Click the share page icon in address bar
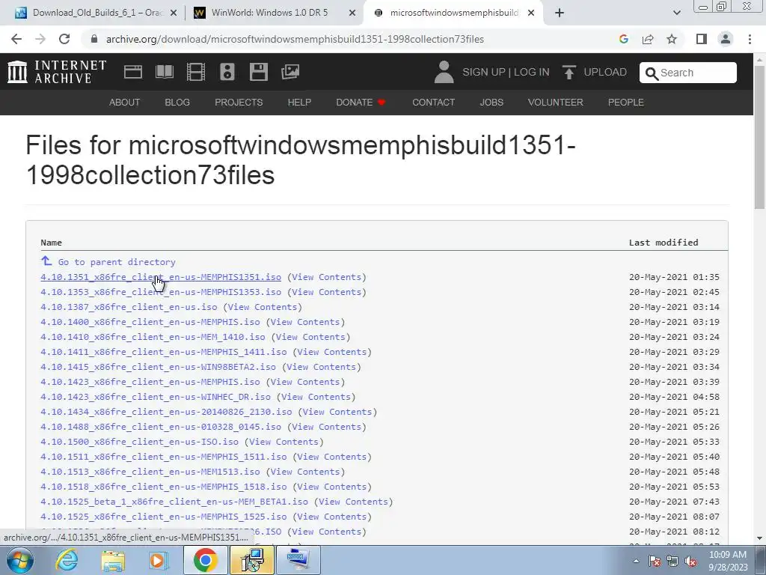Viewport: 766px width, 575px height. point(648,39)
